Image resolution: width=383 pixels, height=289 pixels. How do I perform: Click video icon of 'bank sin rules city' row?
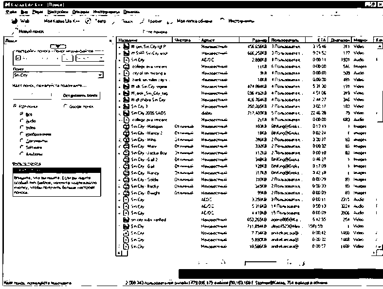126,80
